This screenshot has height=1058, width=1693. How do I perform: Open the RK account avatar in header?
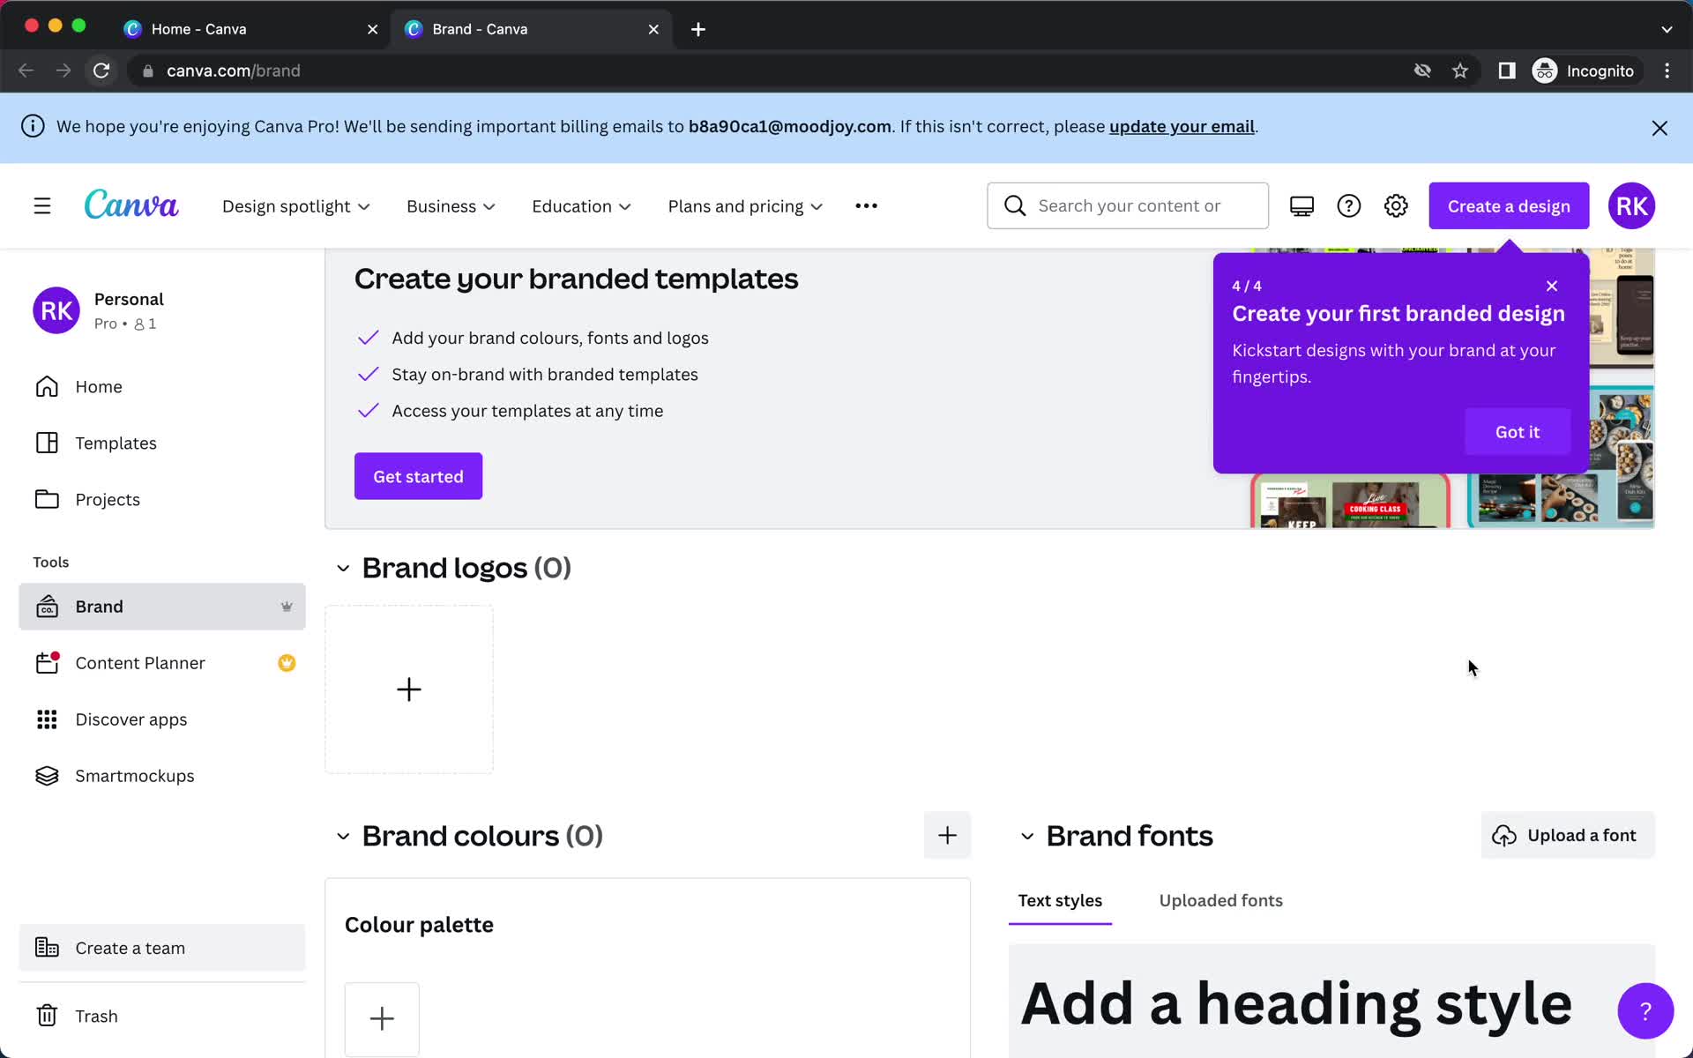point(1631,206)
